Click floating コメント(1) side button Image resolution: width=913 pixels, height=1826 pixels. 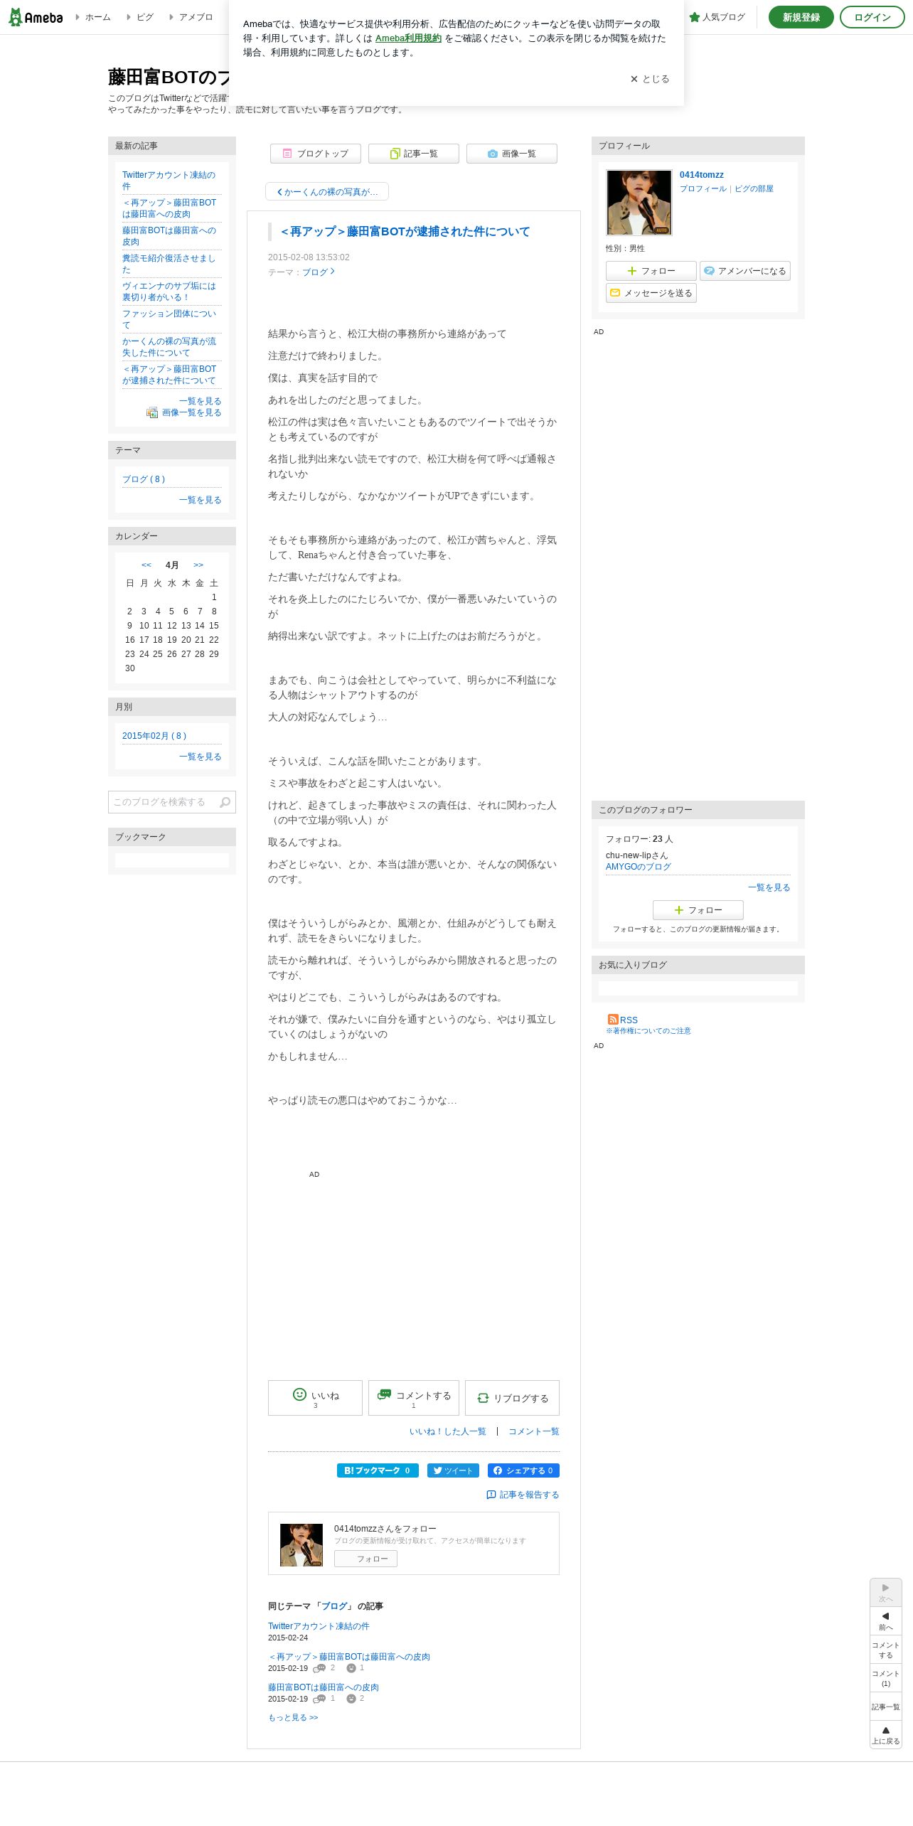[x=885, y=1678]
